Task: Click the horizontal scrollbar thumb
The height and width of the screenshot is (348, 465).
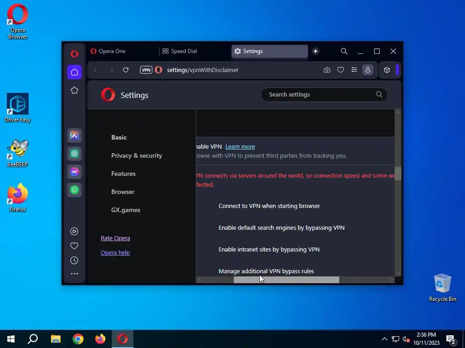Action: point(287,280)
